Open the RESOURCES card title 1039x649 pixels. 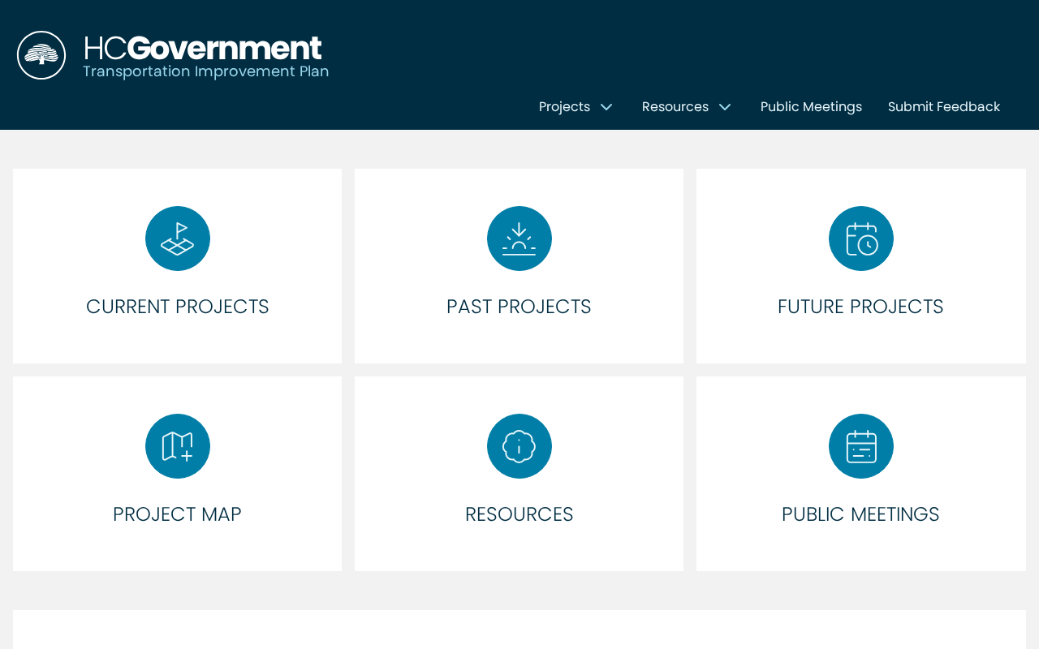coord(519,514)
